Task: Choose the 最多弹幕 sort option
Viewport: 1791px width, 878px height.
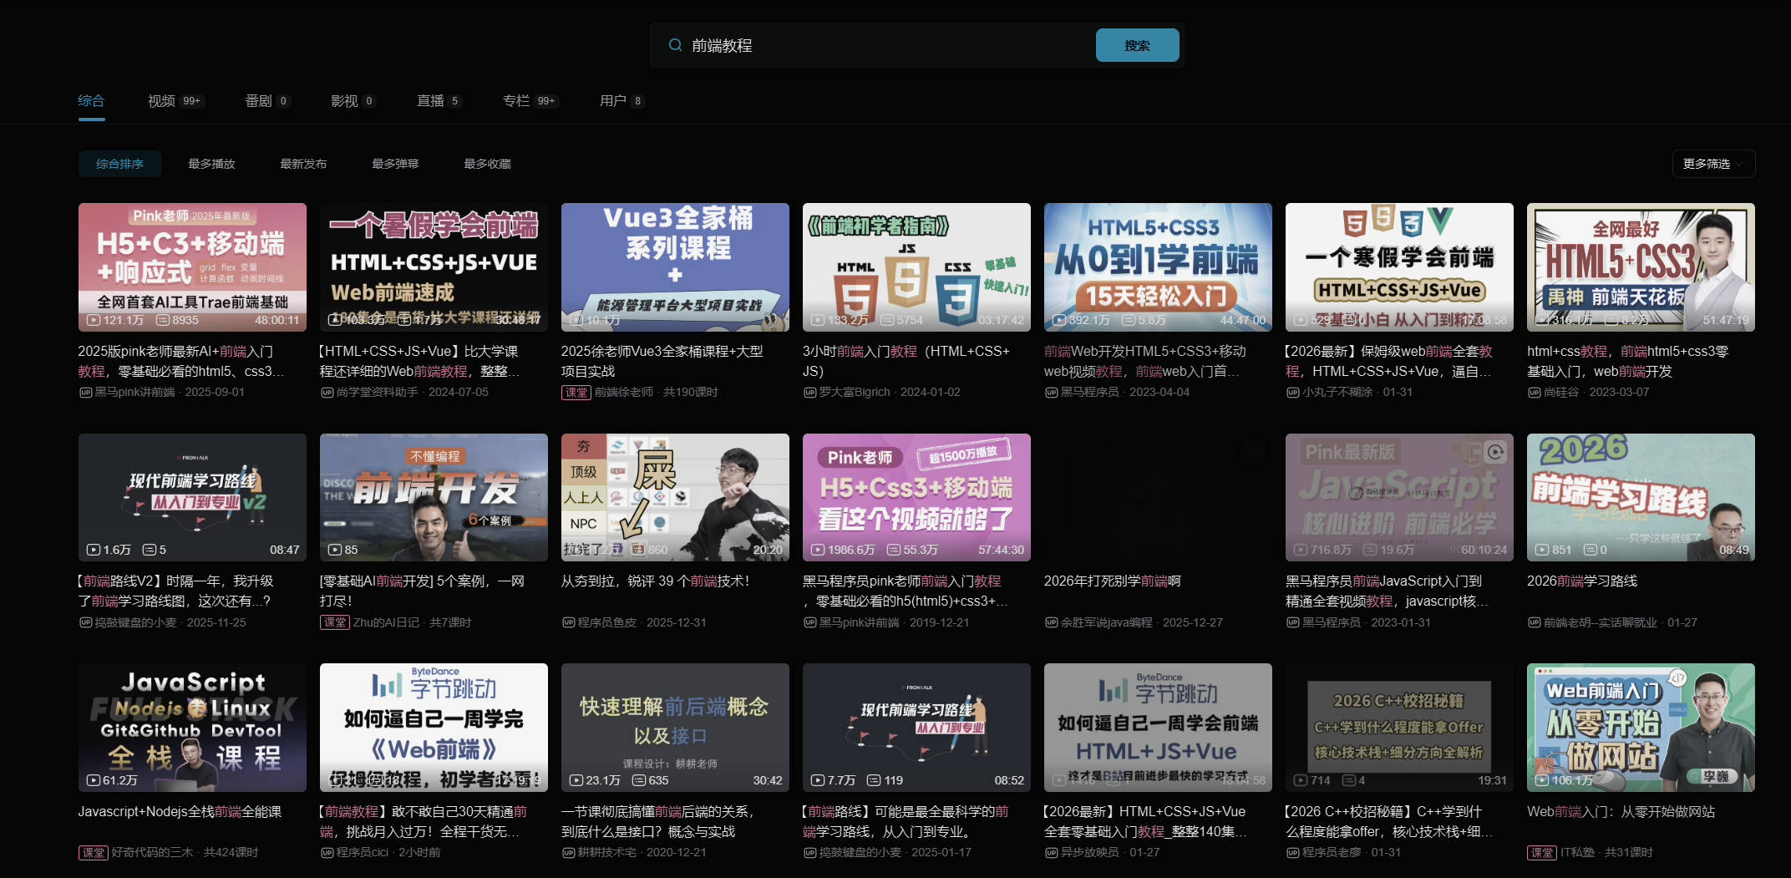Action: [395, 164]
